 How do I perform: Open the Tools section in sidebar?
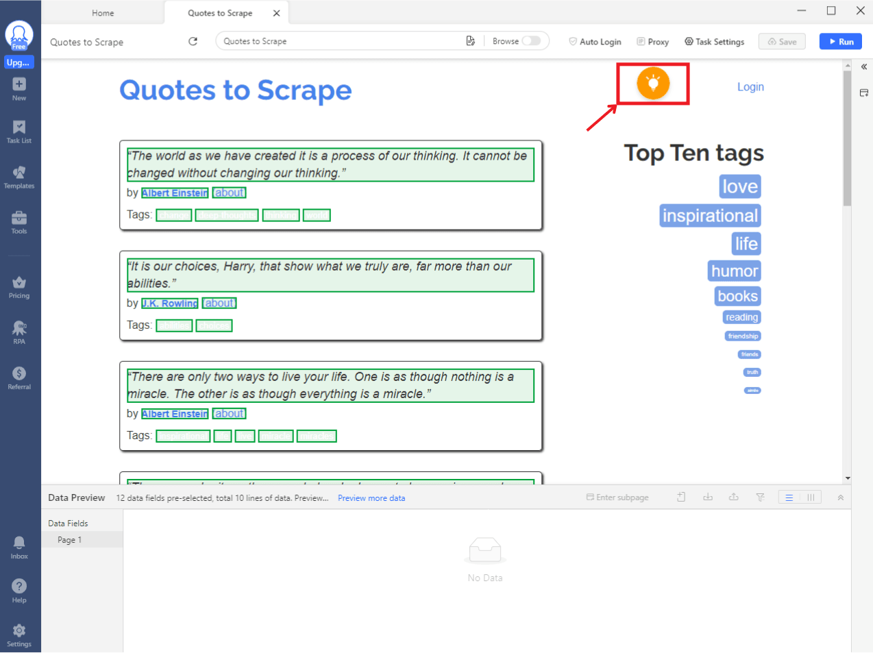click(x=19, y=221)
